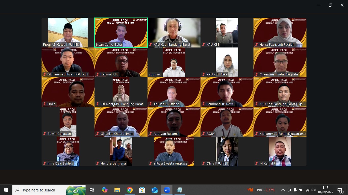Open the notification center icon
The height and width of the screenshot is (195, 348).
[340, 190]
